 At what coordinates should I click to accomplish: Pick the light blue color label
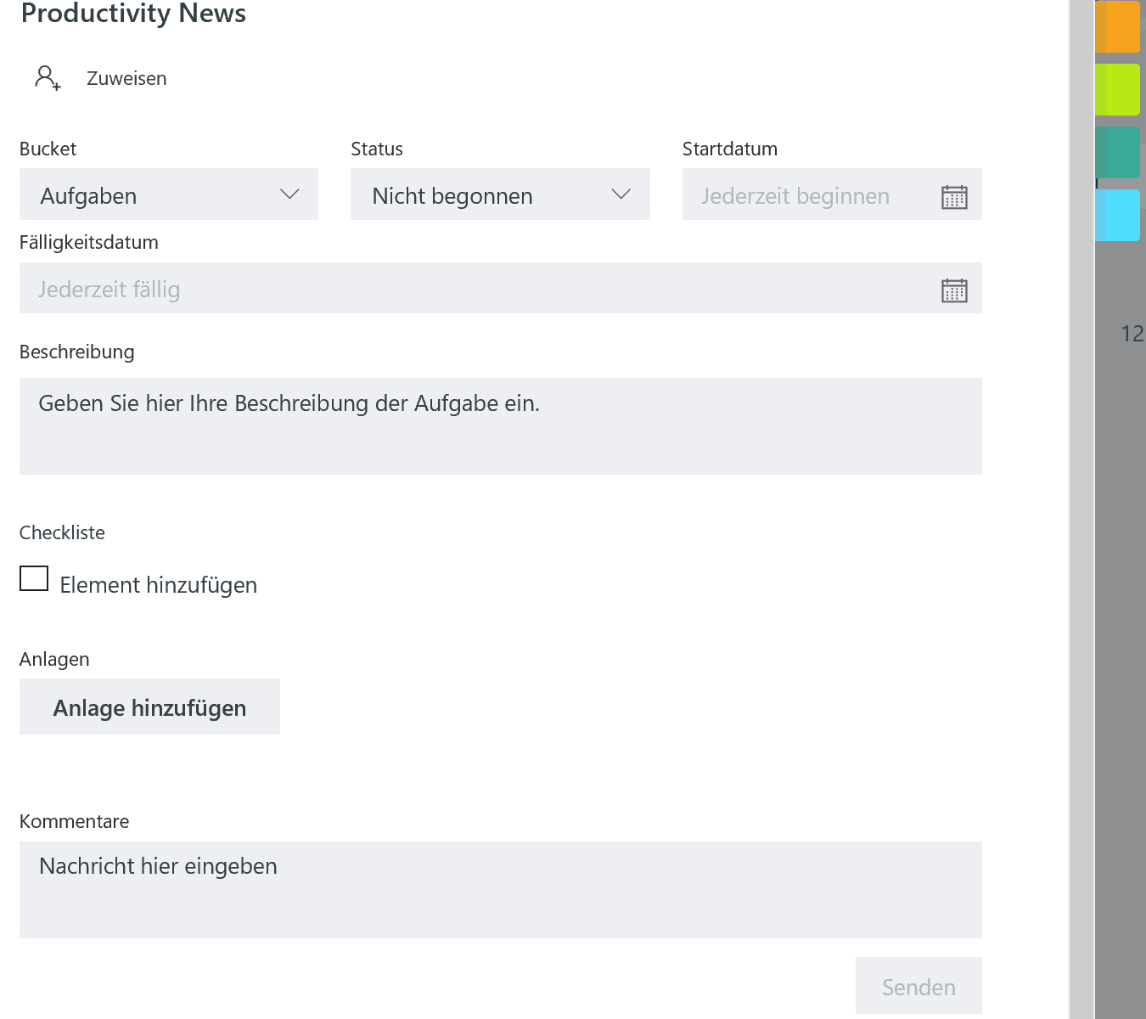click(x=1117, y=215)
